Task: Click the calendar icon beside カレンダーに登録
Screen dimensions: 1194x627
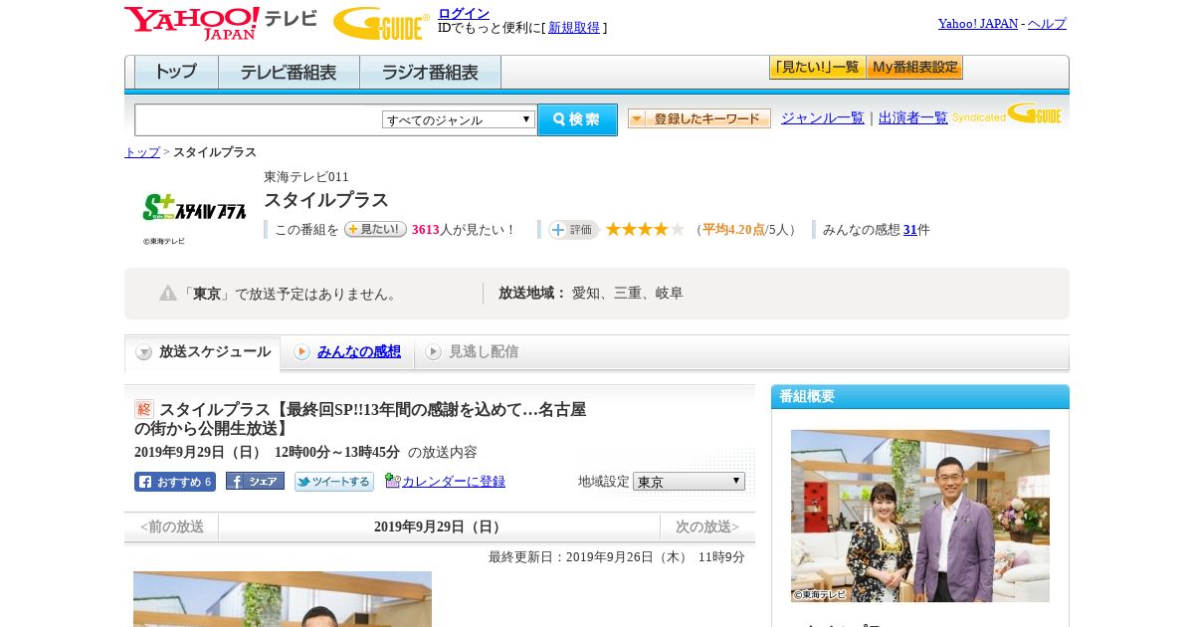Action: 392,481
